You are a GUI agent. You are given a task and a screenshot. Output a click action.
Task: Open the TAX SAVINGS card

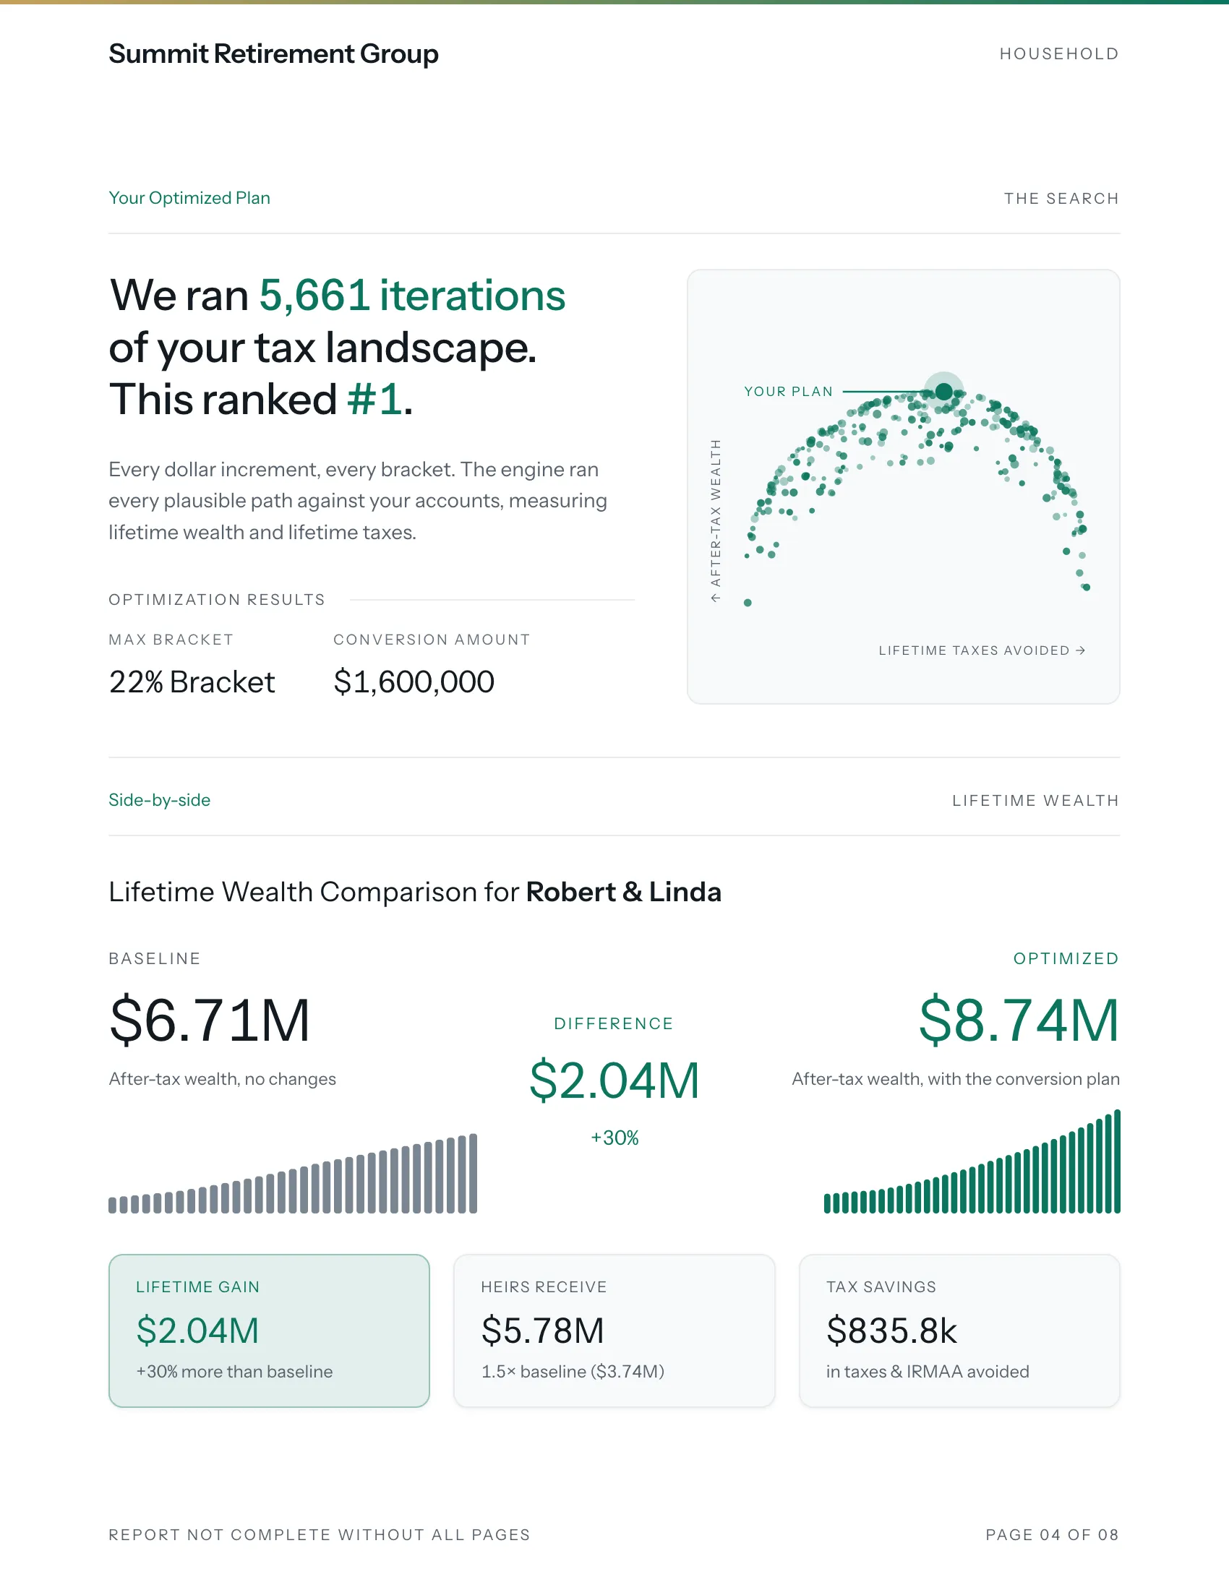click(959, 1331)
